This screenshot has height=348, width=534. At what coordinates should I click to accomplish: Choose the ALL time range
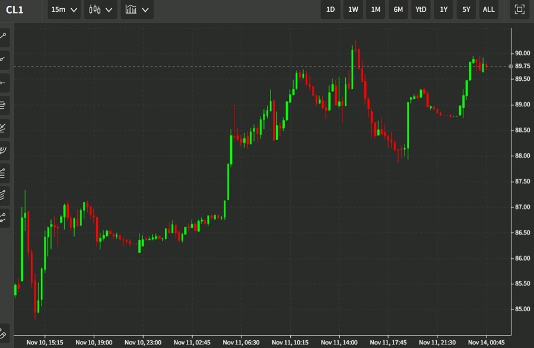point(488,10)
